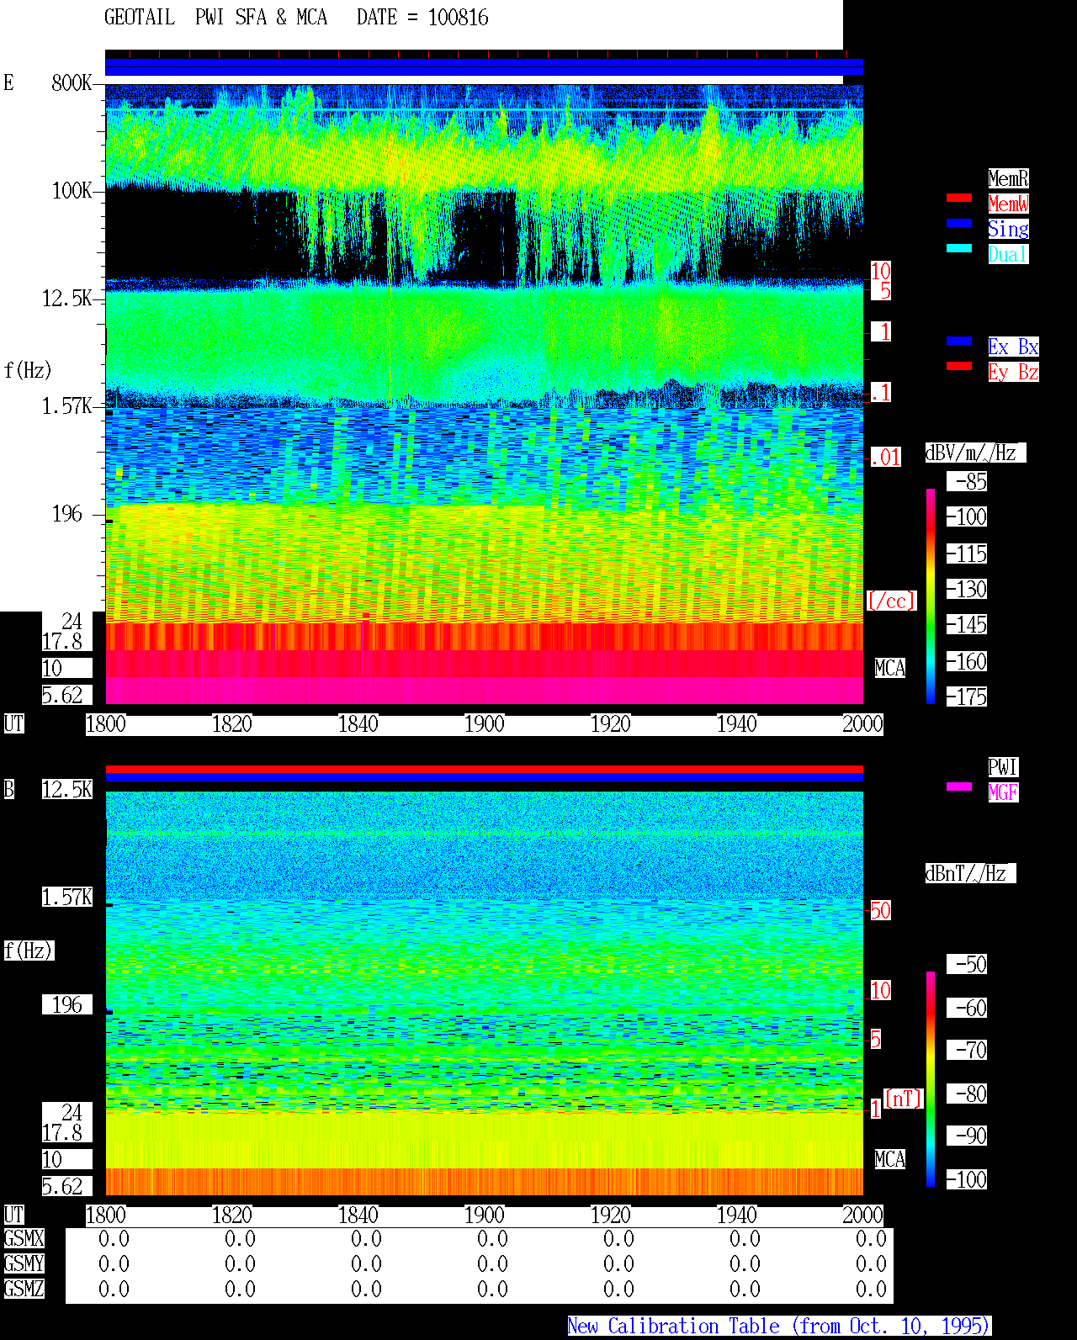Click the '800K' frequency axis label
The image size is (1077, 1340).
pos(72,82)
